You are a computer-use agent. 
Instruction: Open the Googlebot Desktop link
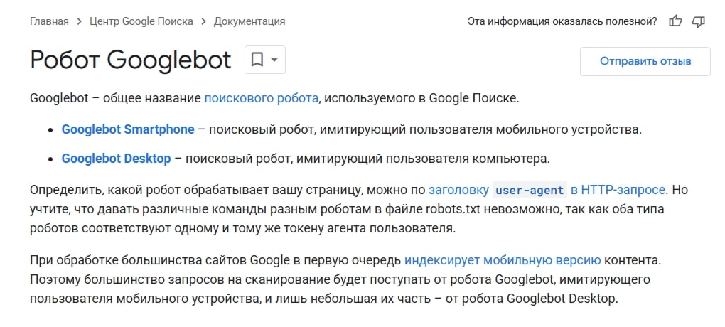coord(116,159)
